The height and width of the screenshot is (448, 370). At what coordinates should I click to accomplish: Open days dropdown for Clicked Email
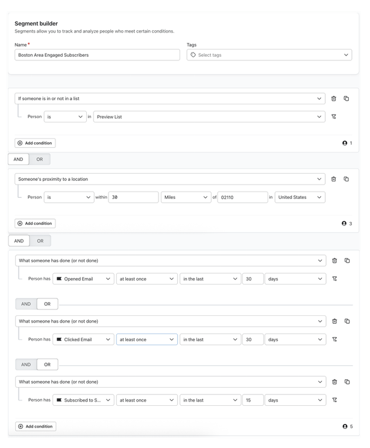coord(295,339)
